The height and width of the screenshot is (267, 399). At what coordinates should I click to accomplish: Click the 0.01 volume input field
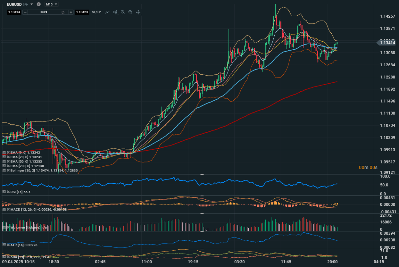tap(44, 12)
